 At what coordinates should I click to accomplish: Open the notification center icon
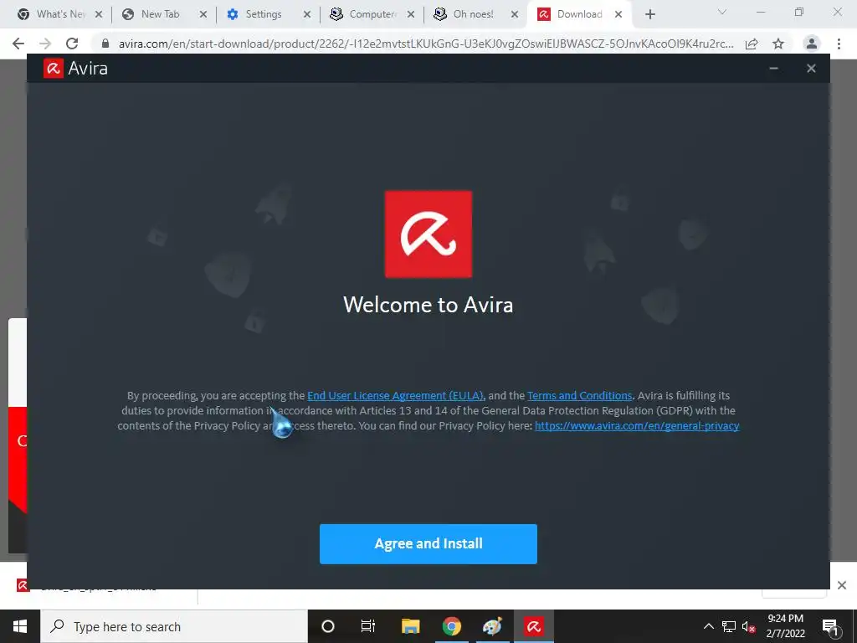(831, 626)
